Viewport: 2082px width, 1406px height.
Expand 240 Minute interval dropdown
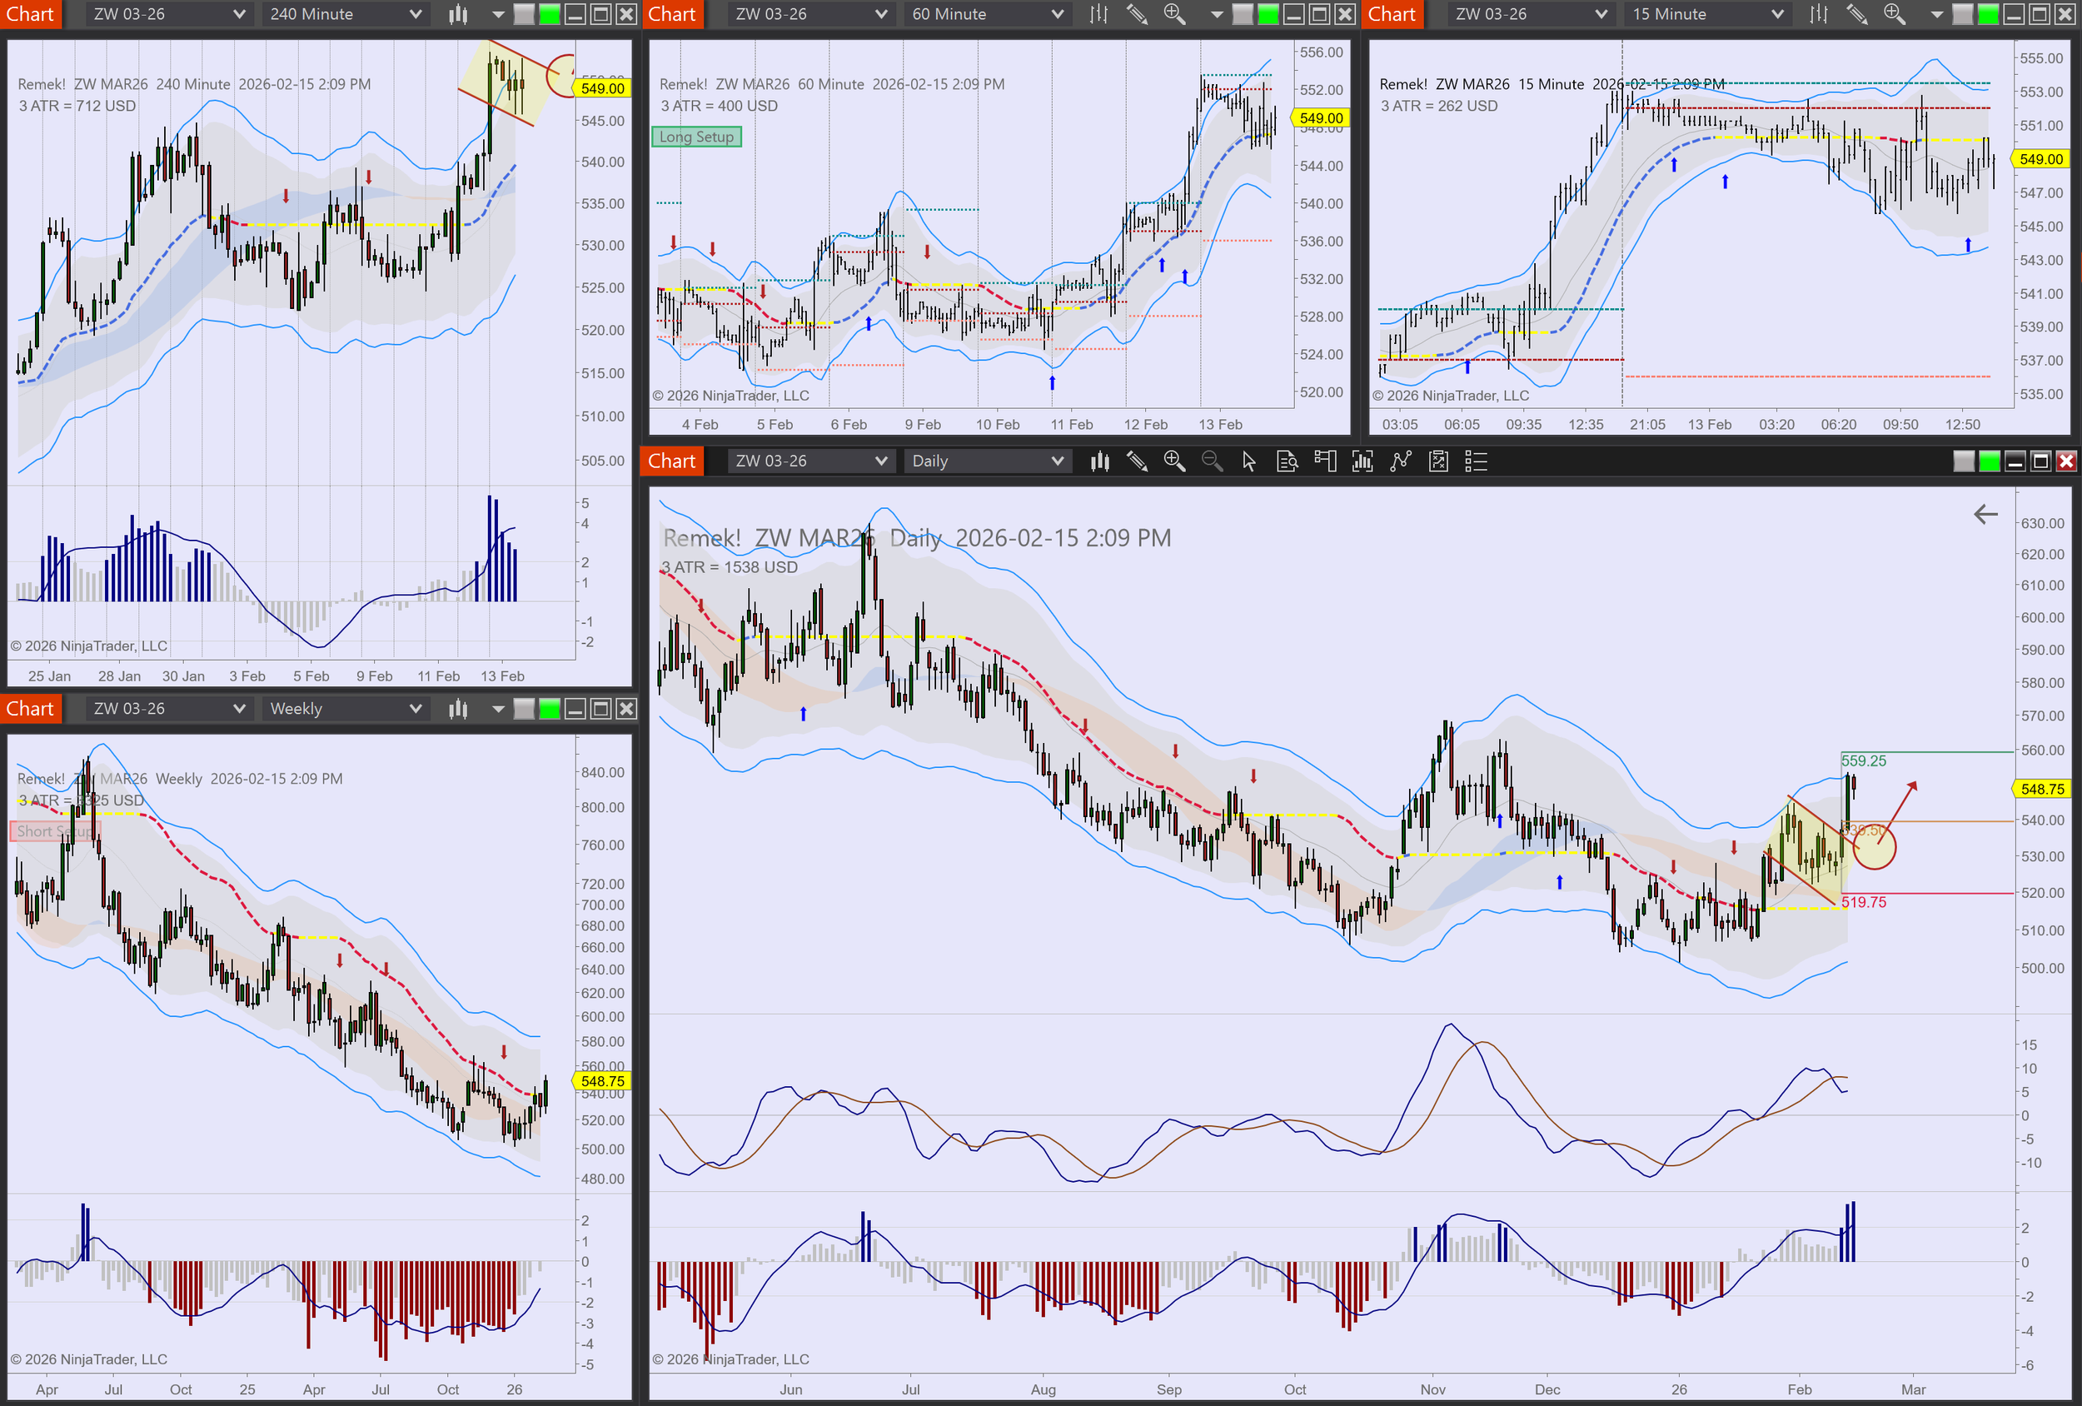(x=345, y=14)
